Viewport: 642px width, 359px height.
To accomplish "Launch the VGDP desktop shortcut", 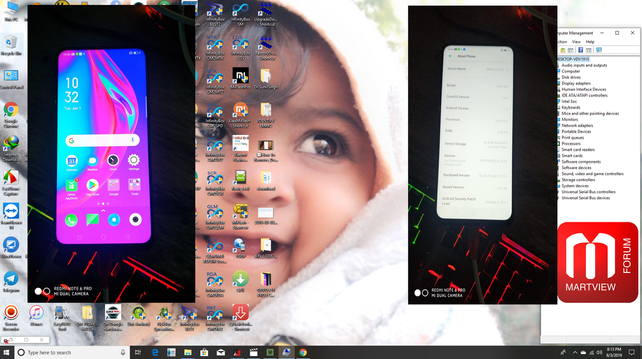I will [x=240, y=248].
